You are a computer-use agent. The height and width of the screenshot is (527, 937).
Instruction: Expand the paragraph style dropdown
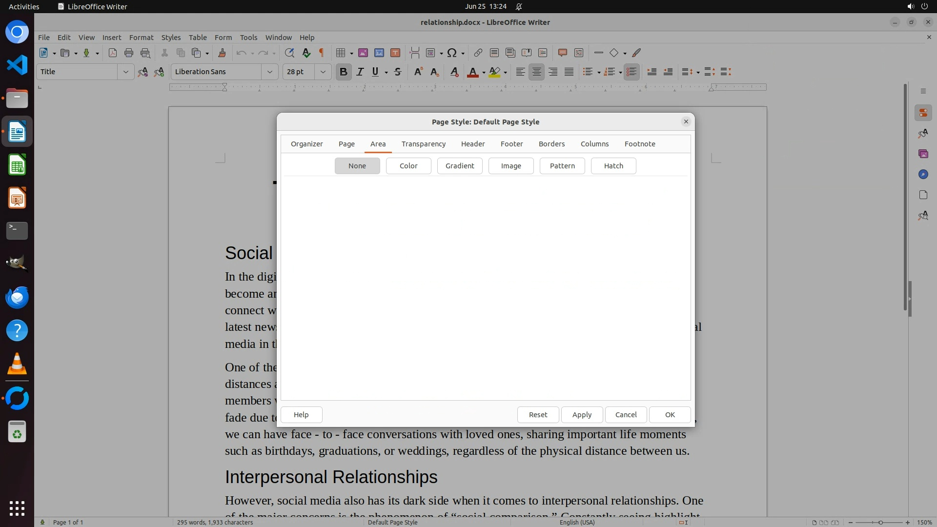pyautogui.click(x=125, y=72)
